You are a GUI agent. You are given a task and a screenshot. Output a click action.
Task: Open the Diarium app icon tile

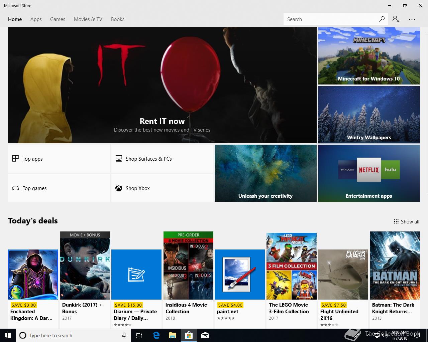point(136,275)
